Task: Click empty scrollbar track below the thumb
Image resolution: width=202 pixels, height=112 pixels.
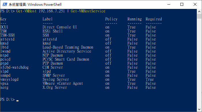Action: point(199,63)
